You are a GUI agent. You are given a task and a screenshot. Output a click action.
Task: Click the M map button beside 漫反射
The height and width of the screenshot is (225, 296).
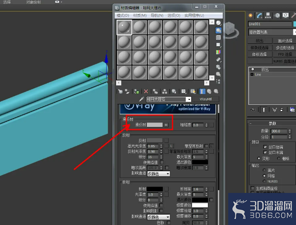166,125
